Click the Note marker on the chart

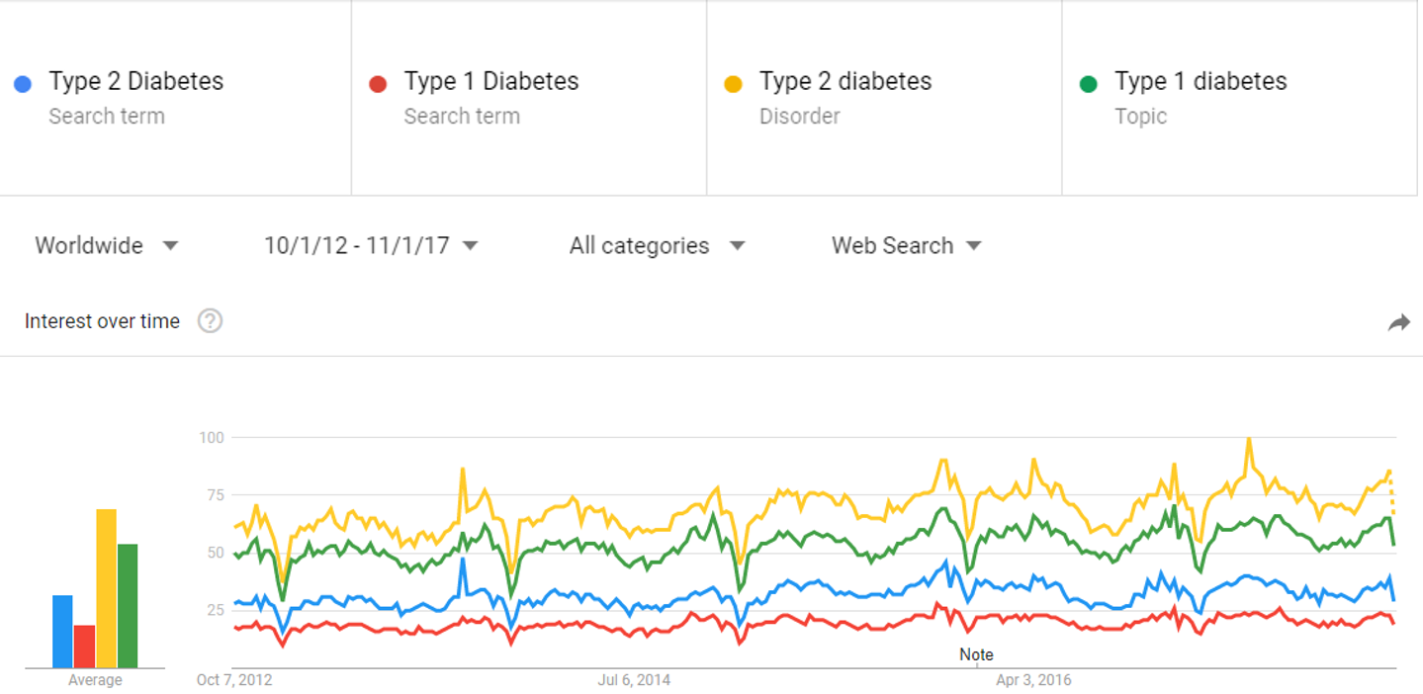[x=976, y=654]
